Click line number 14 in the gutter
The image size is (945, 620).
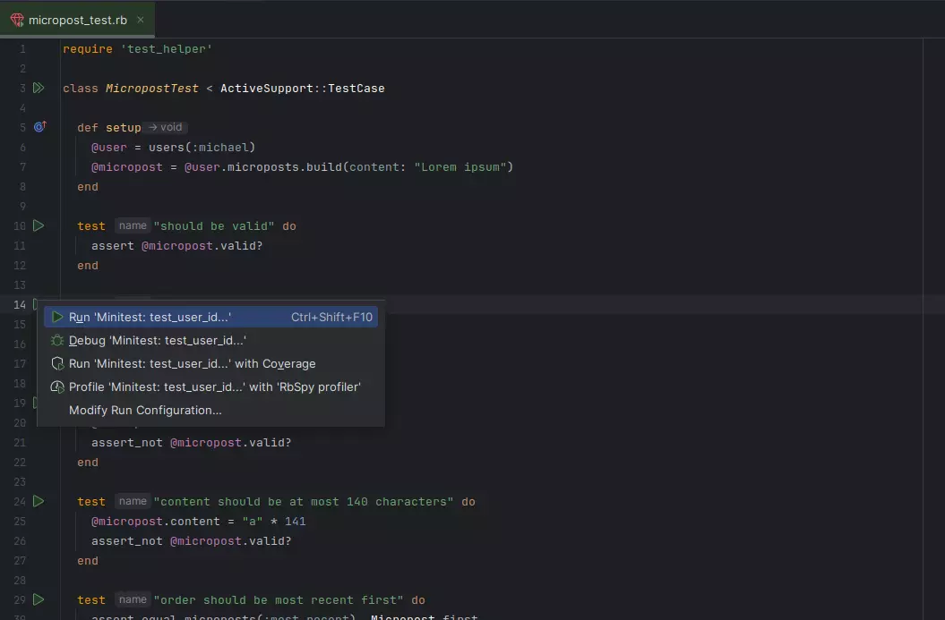[x=20, y=304]
